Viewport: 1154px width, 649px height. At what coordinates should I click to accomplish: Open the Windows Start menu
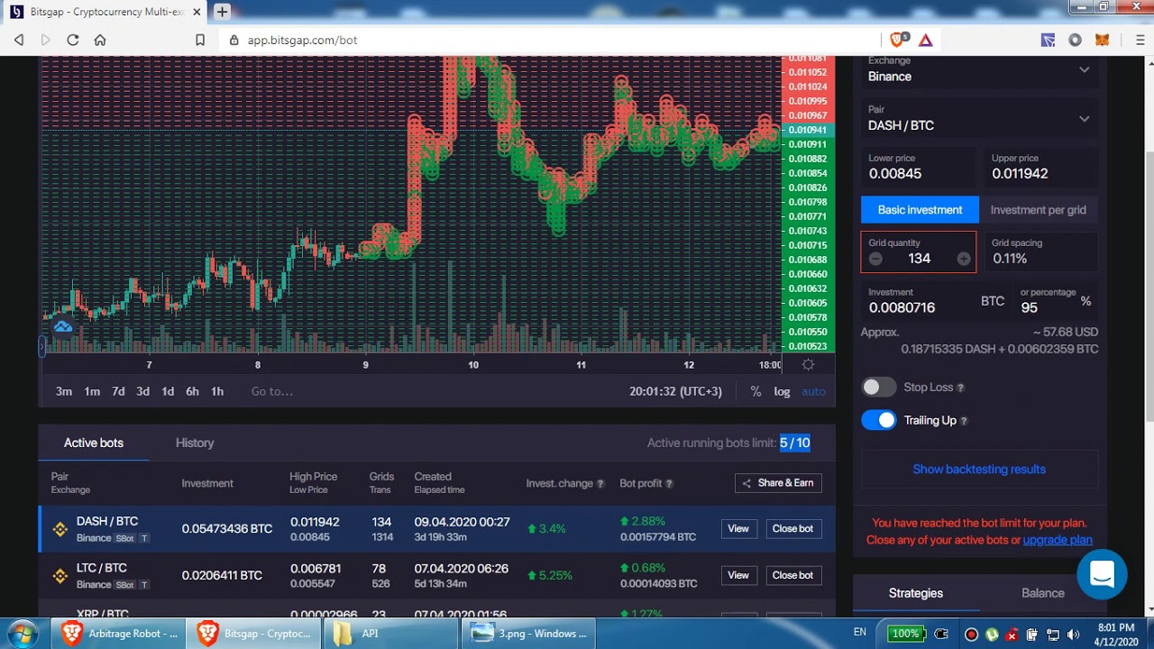[x=23, y=633]
